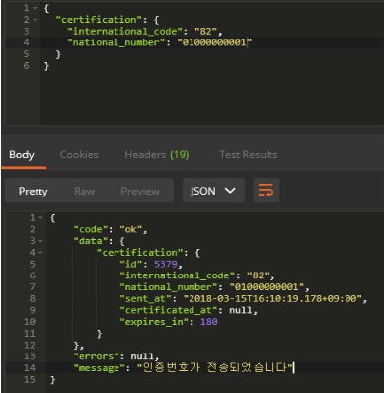Click the "ok" value in response

[130, 229]
